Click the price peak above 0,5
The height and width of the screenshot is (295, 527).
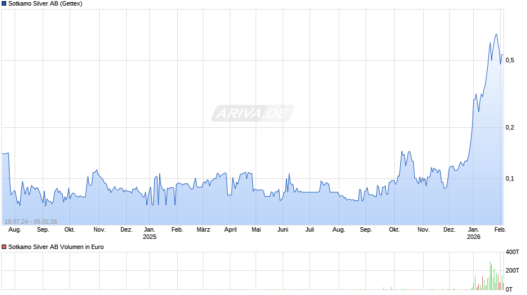496,34
